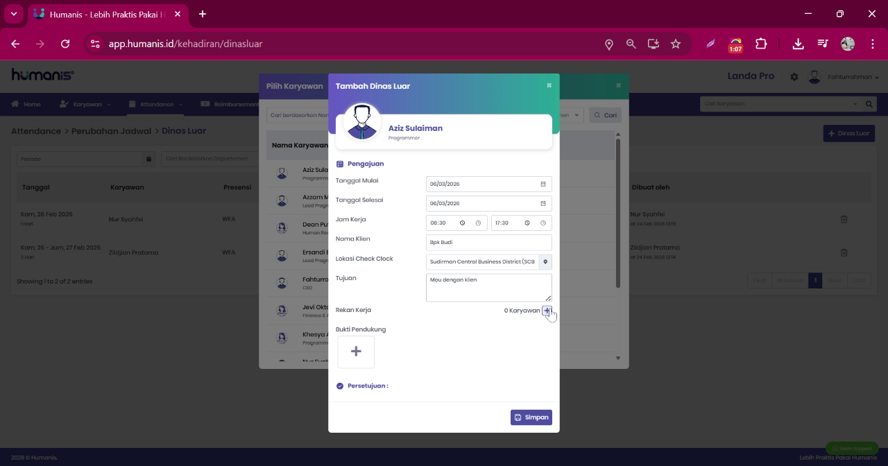Click the Aziz Sulaiman profile avatar
The image size is (888, 466).
tap(361, 122)
